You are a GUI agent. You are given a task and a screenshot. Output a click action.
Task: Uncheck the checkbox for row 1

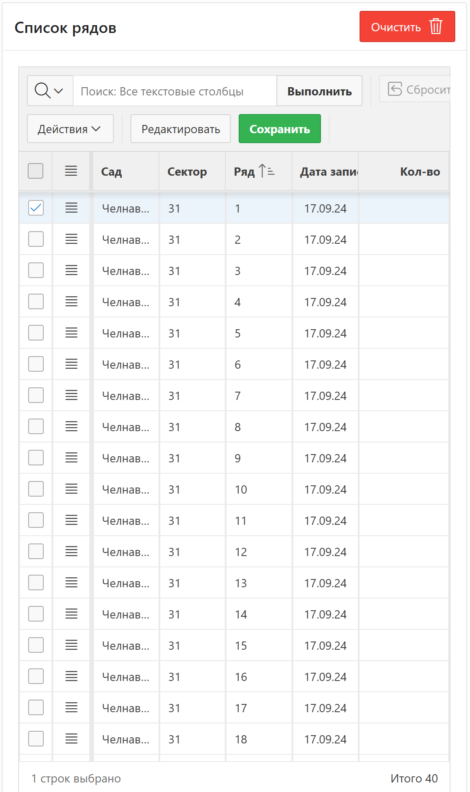coord(36,208)
